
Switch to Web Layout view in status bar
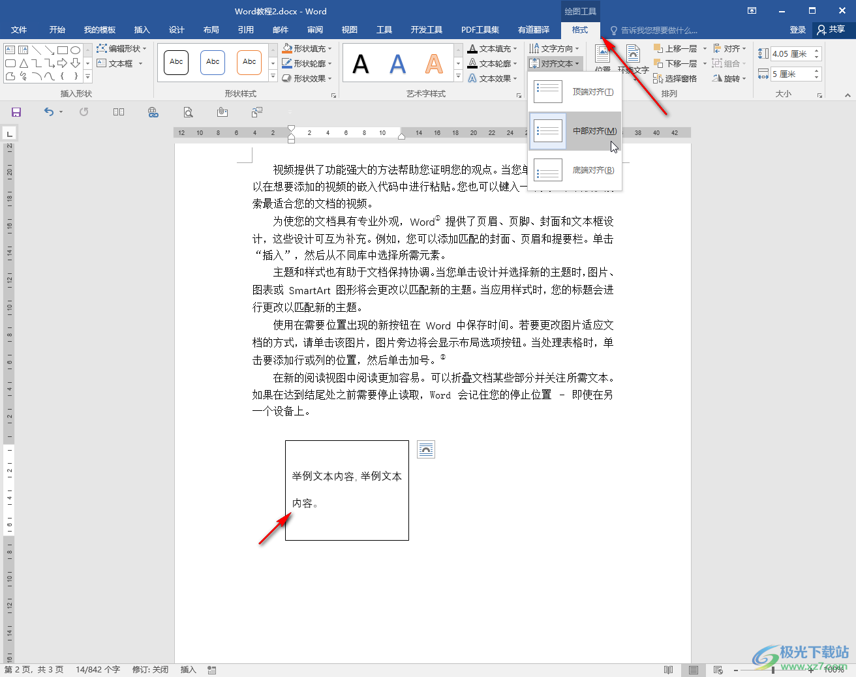click(x=718, y=670)
